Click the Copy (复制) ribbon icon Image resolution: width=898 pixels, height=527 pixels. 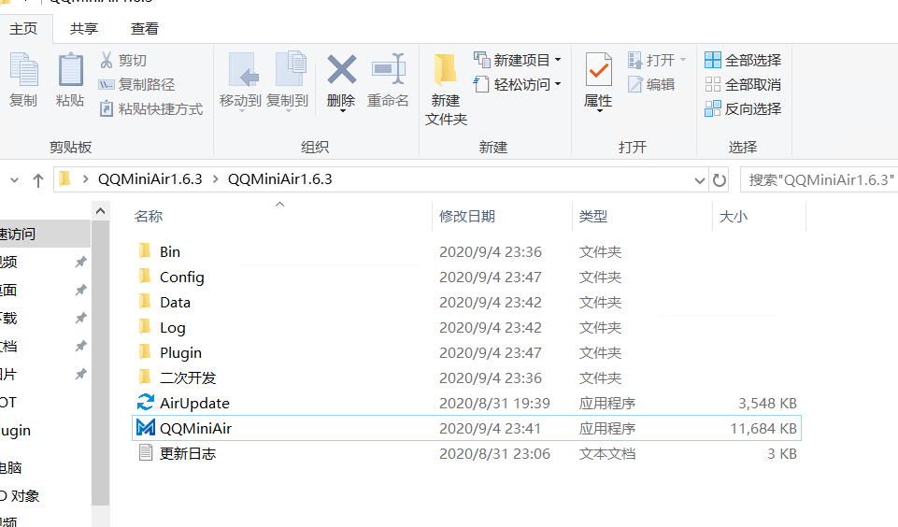tap(23, 70)
